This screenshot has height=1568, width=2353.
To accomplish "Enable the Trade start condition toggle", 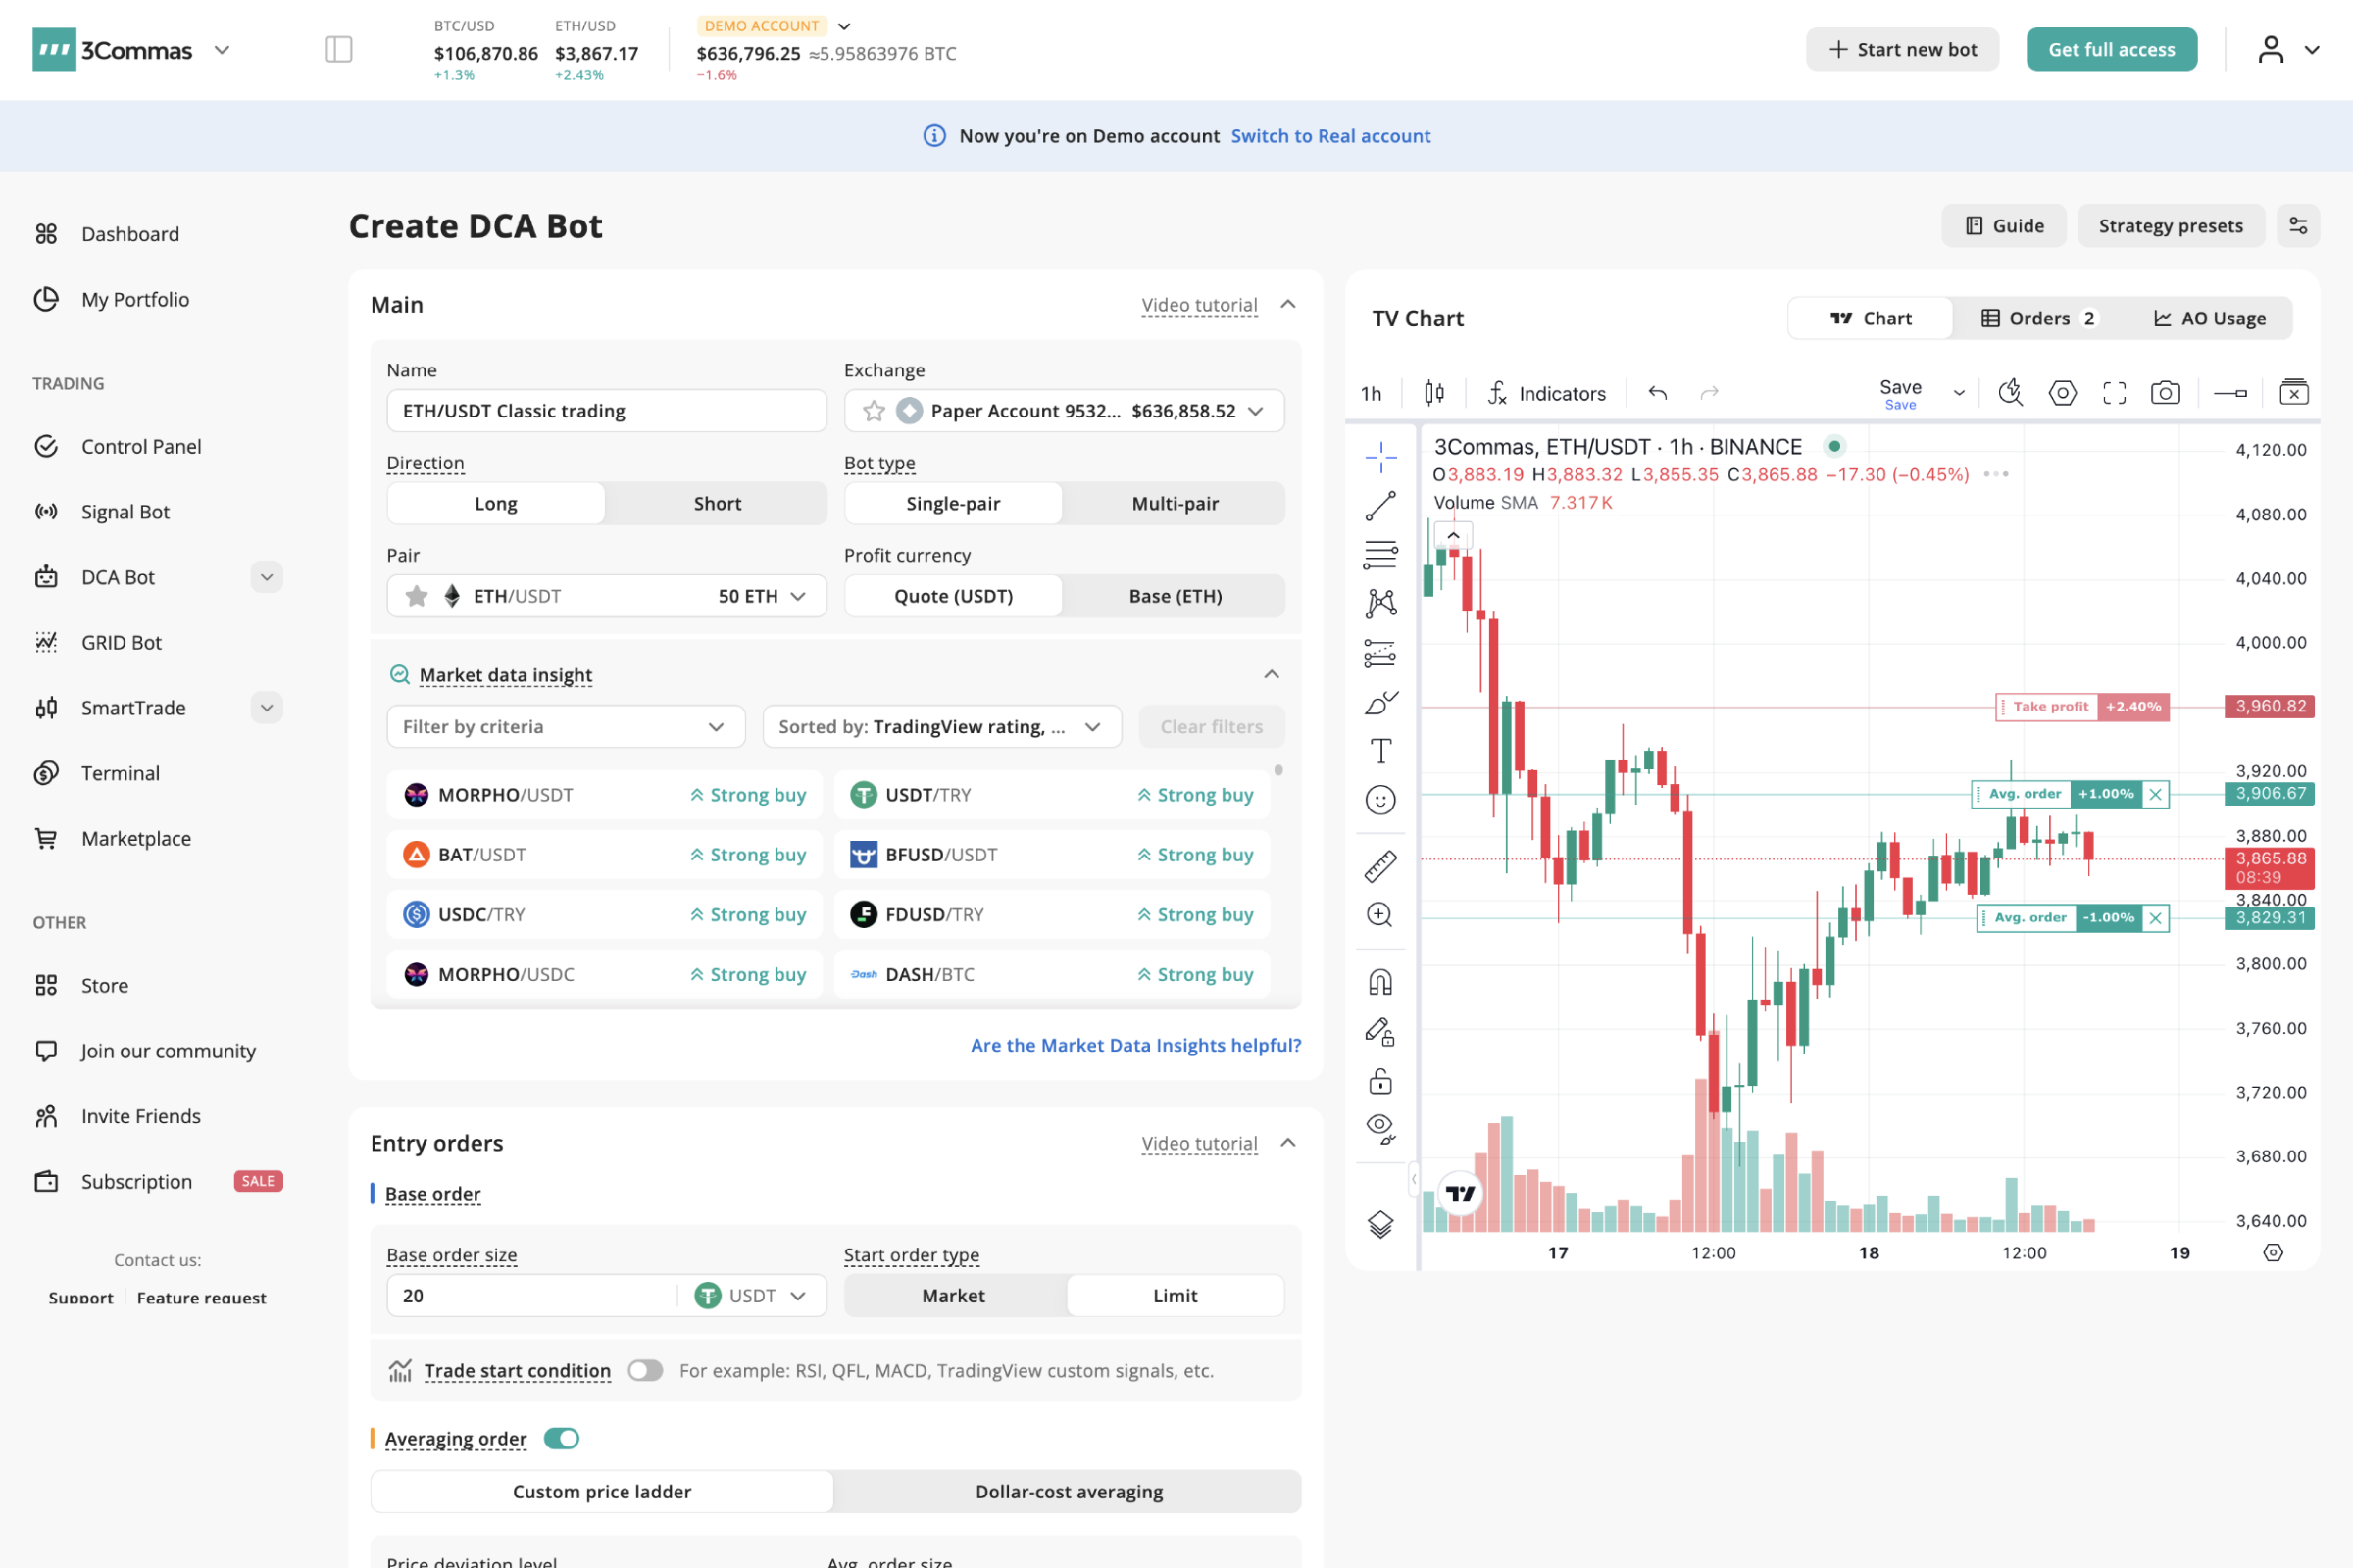I will click(x=645, y=1371).
